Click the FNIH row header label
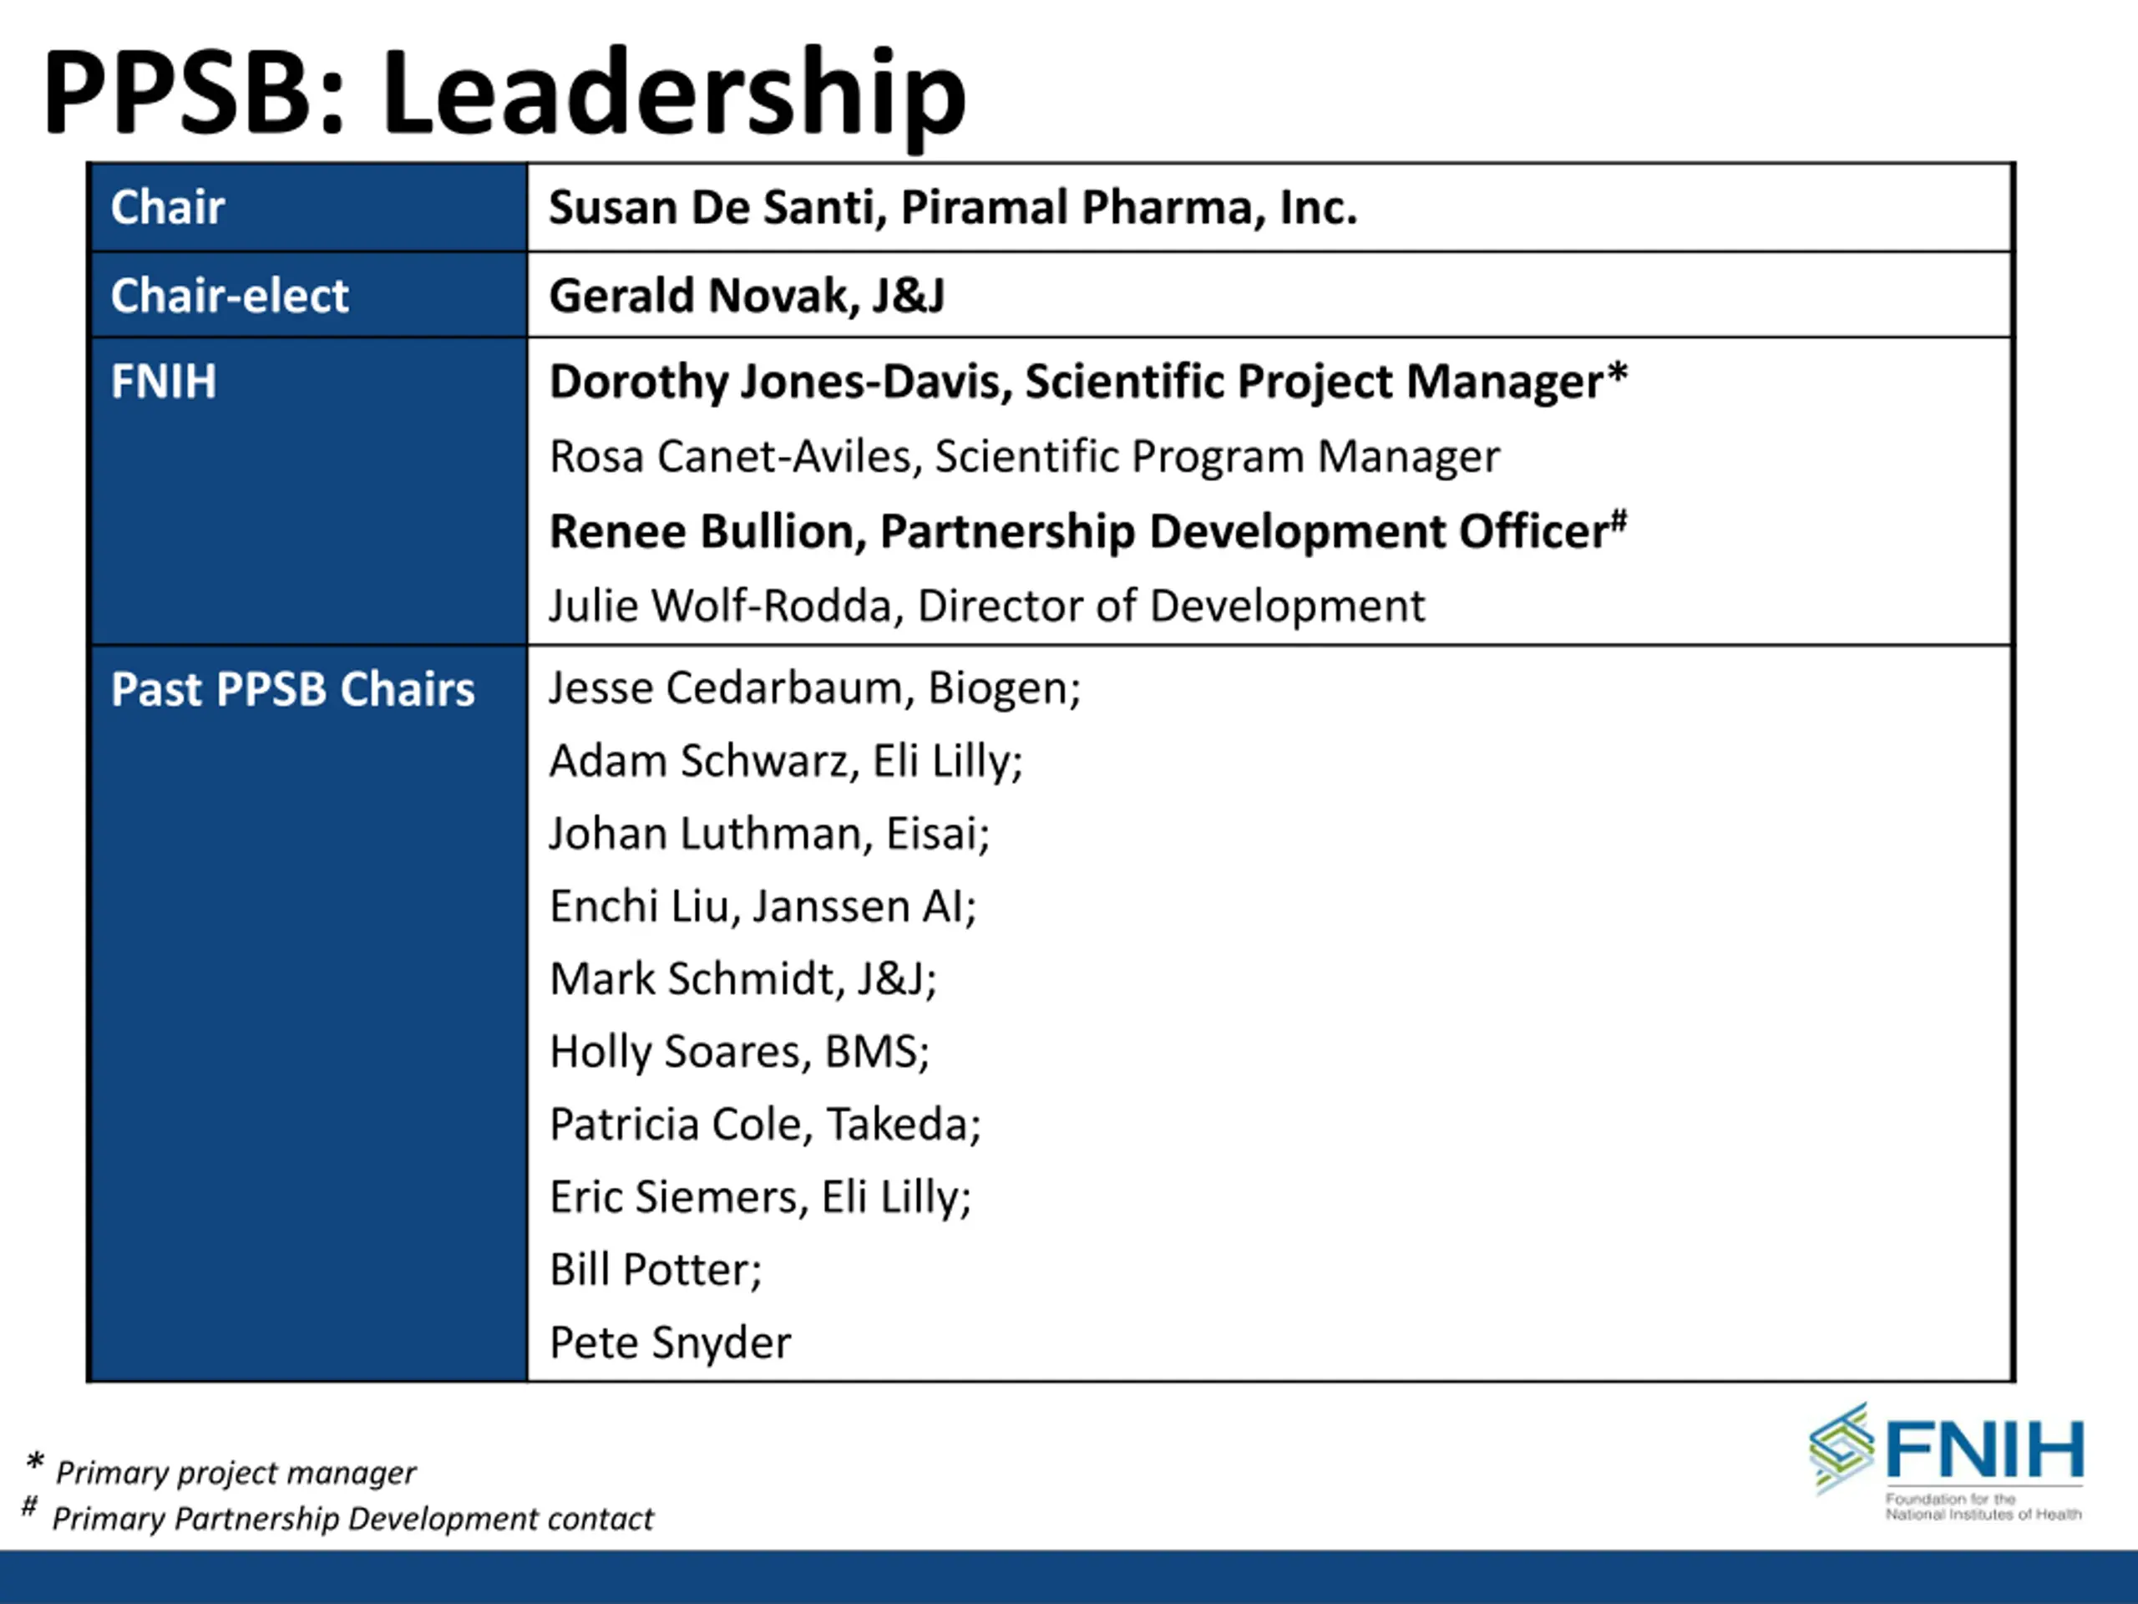The width and height of the screenshot is (2138, 1604). click(164, 381)
